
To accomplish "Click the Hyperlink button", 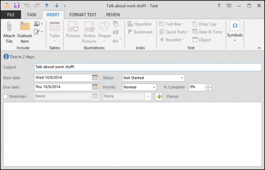I will [139, 24].
